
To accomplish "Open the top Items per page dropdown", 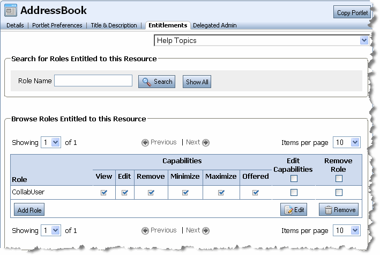I will 347,142.
